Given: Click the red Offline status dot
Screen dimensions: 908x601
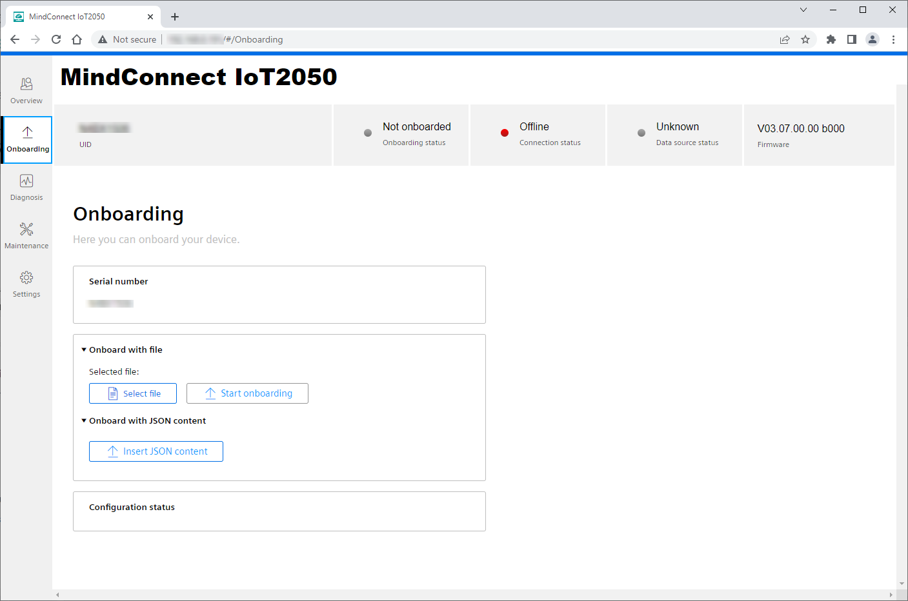Looking at the screenshot, I should tap(505, 133).
